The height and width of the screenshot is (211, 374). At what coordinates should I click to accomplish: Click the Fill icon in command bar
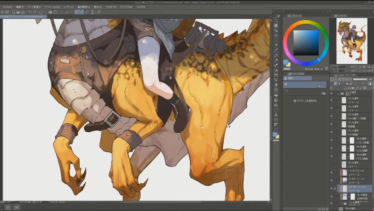click(x=50, y=12)
